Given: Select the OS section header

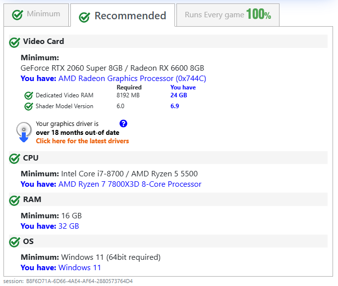Looking at the screenshot, I should tap(168, 241).
